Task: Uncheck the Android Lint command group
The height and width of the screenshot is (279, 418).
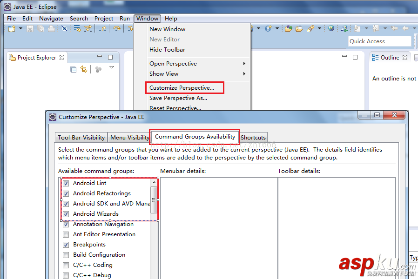Action: pyautogui.click(x=66, y=183)
